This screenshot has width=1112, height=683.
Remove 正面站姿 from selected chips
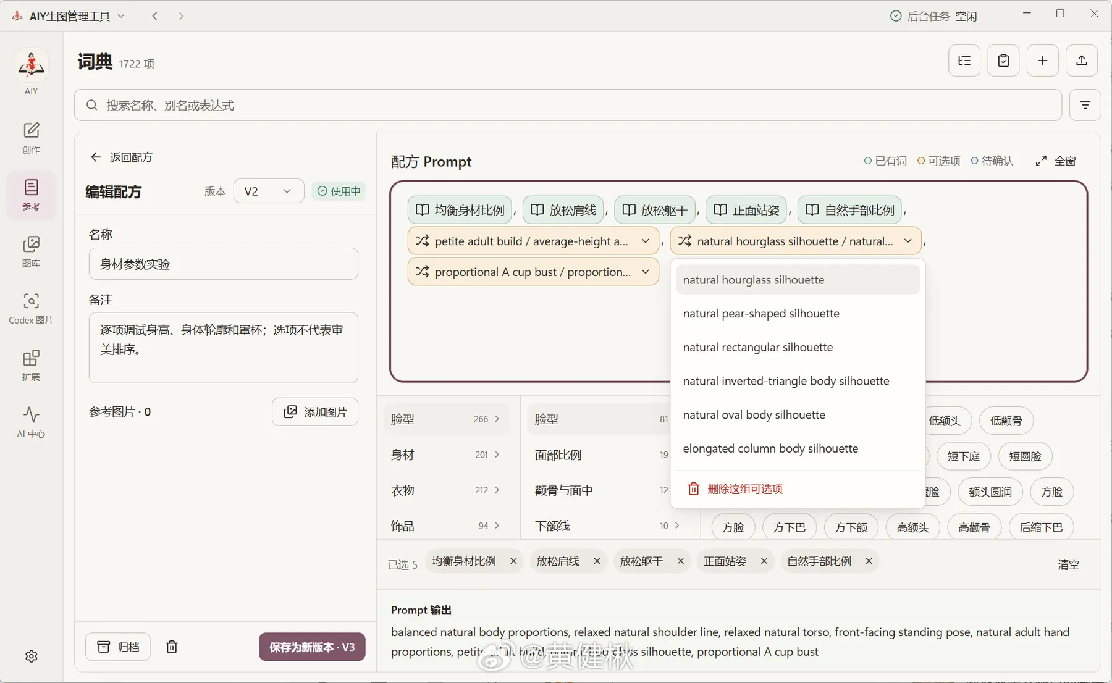pyautogui.click(x=764, y=561)
